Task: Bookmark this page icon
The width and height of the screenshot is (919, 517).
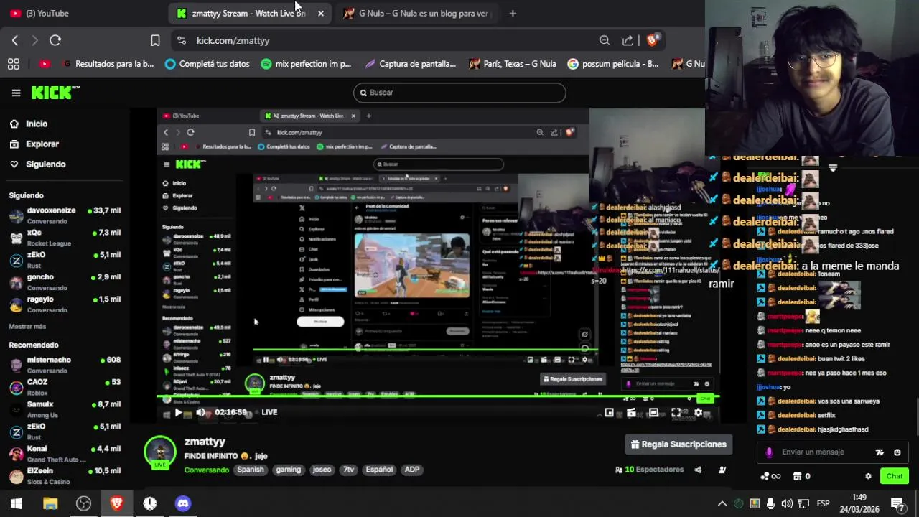Action: pyautogui.click(x=155, y=40)
